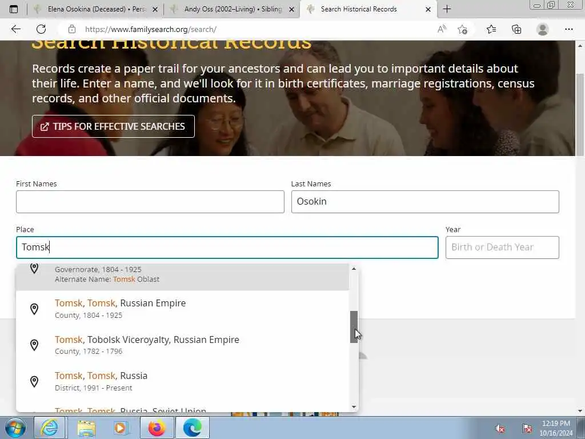The height and width of the screenshot is (439, 585).
Task: Click the address bar URL
Action: (150, 29)
